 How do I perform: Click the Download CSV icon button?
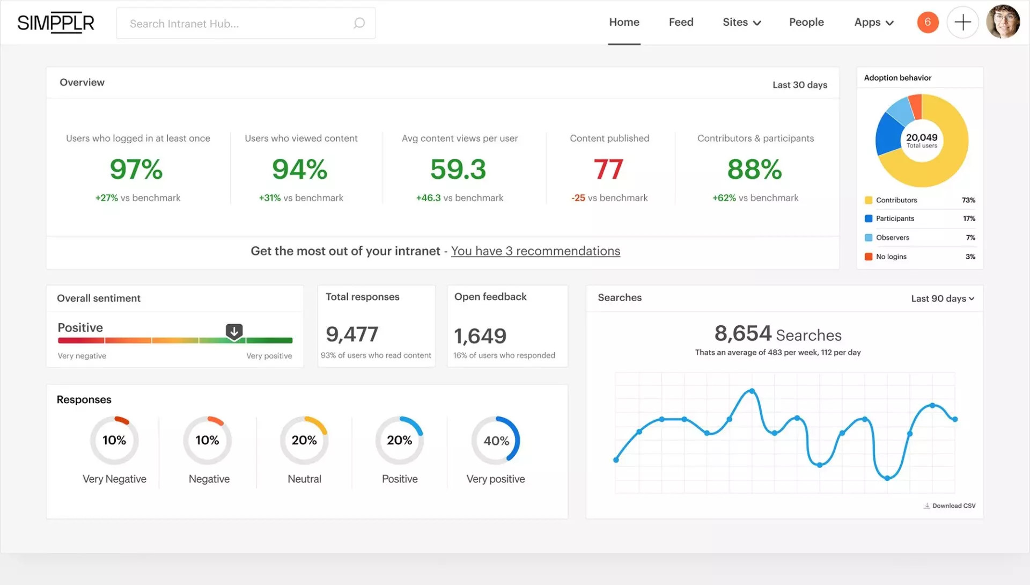[x=926, y=505]
